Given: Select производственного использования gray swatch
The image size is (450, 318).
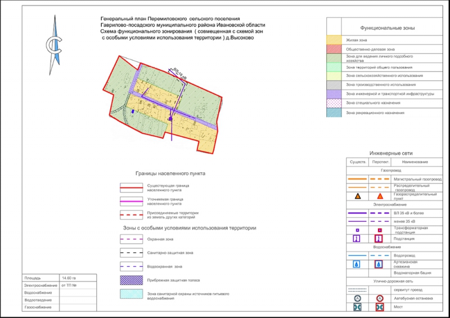Looking at the screenshot, I should [334, 85].
